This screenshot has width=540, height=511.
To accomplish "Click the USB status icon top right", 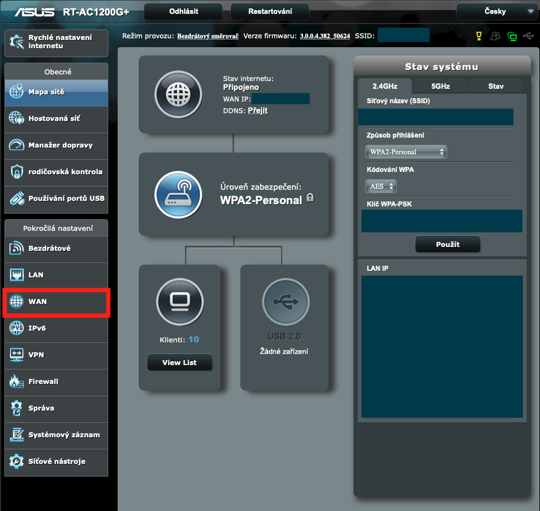I will [x=528, y=35].
